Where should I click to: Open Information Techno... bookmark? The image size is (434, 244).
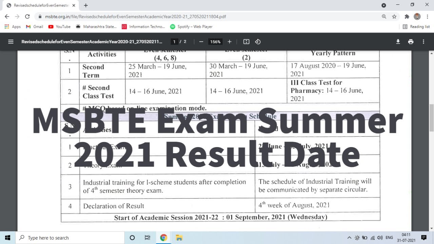tap(143, 26)
